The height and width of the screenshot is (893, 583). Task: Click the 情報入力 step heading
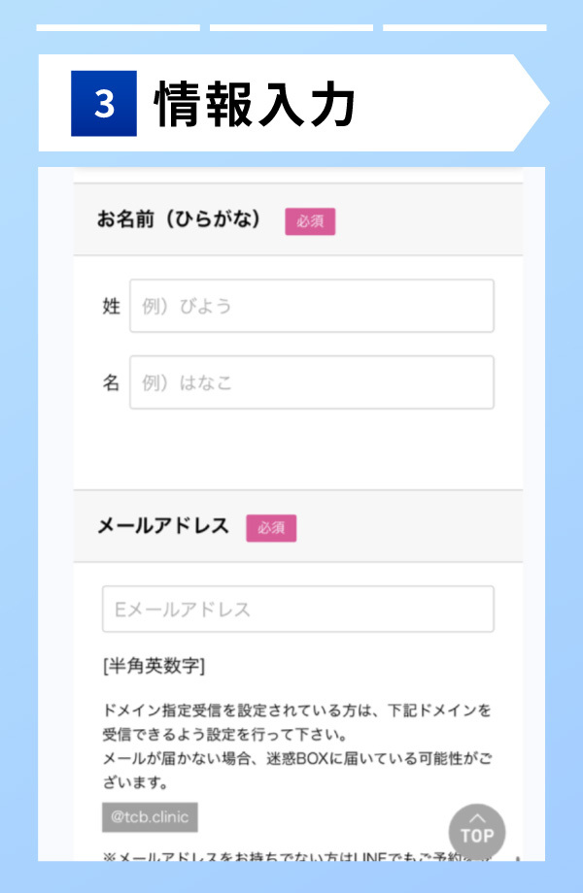click(x=255, y=103)
